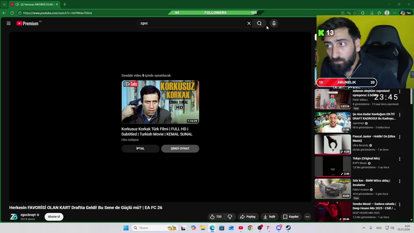Open volume control in system tray
This screenshot has height=233, width=414.
pos(392,228)
